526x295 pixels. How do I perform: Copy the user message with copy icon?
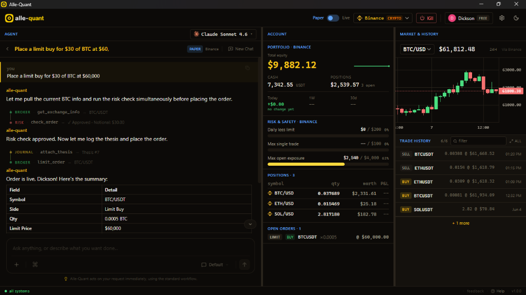tap(247, 68)
